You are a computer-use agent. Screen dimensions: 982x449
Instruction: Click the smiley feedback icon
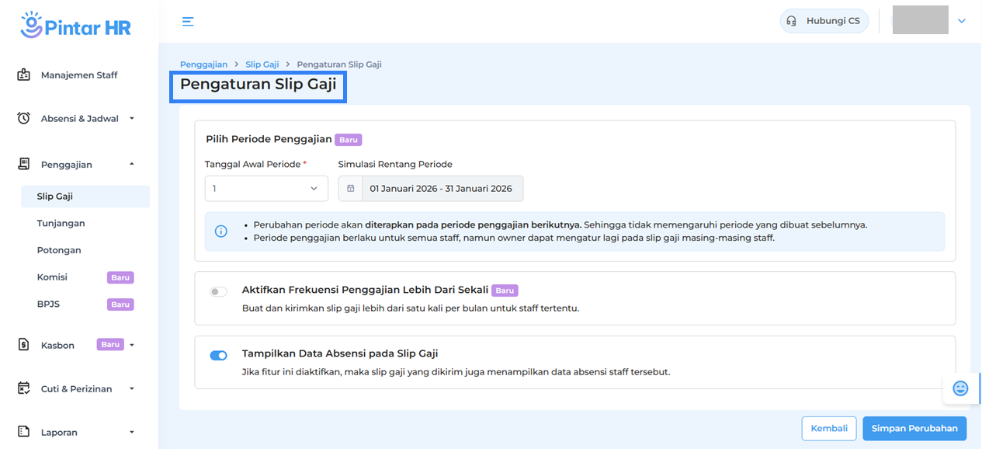pos(960,388)
